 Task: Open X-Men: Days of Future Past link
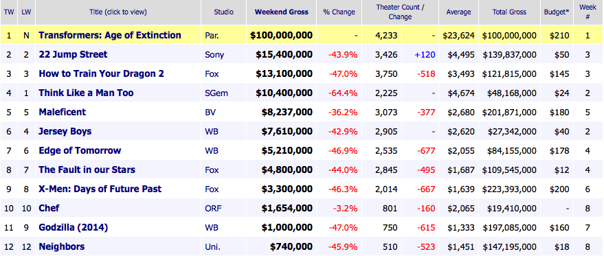pos(100,189)
